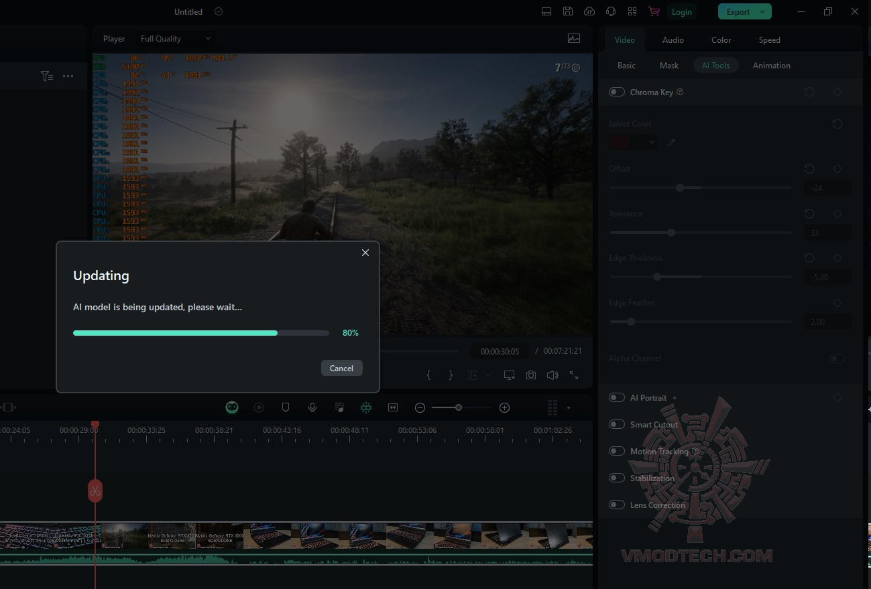Click the scopes icon above the player
Image resolution: width=871 pixels, height=589 pixels.
click(574, 39)
